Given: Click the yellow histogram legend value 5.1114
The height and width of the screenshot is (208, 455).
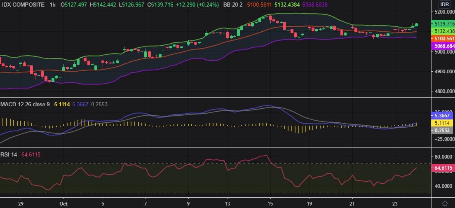Looking at the screenshot, I should (62, 105).
